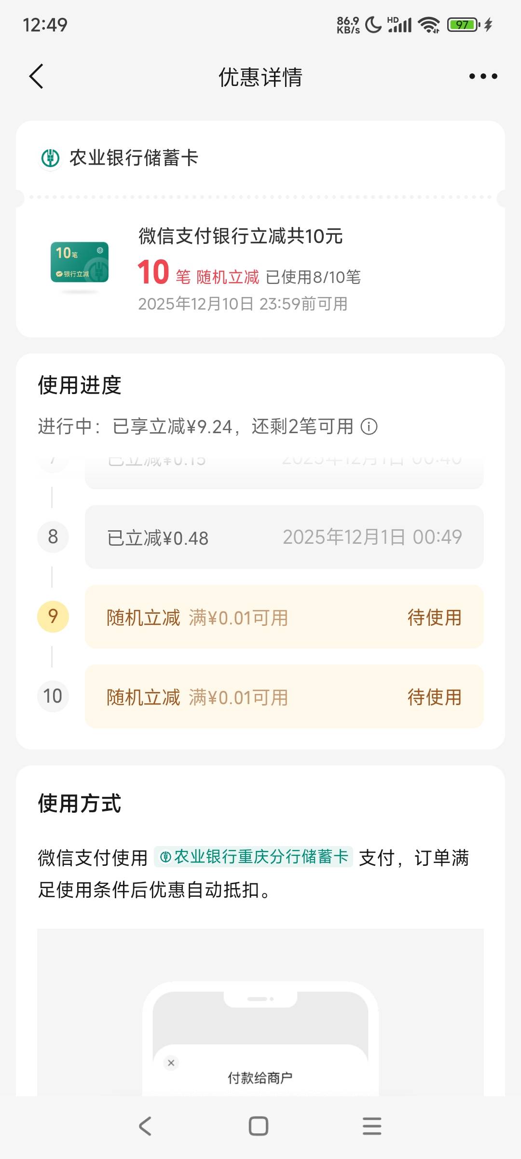Image resolution: width=521 pixels, height=1159 pixels.
Task: Tap the Agricultural Bank logo icon
Action: 50,158
